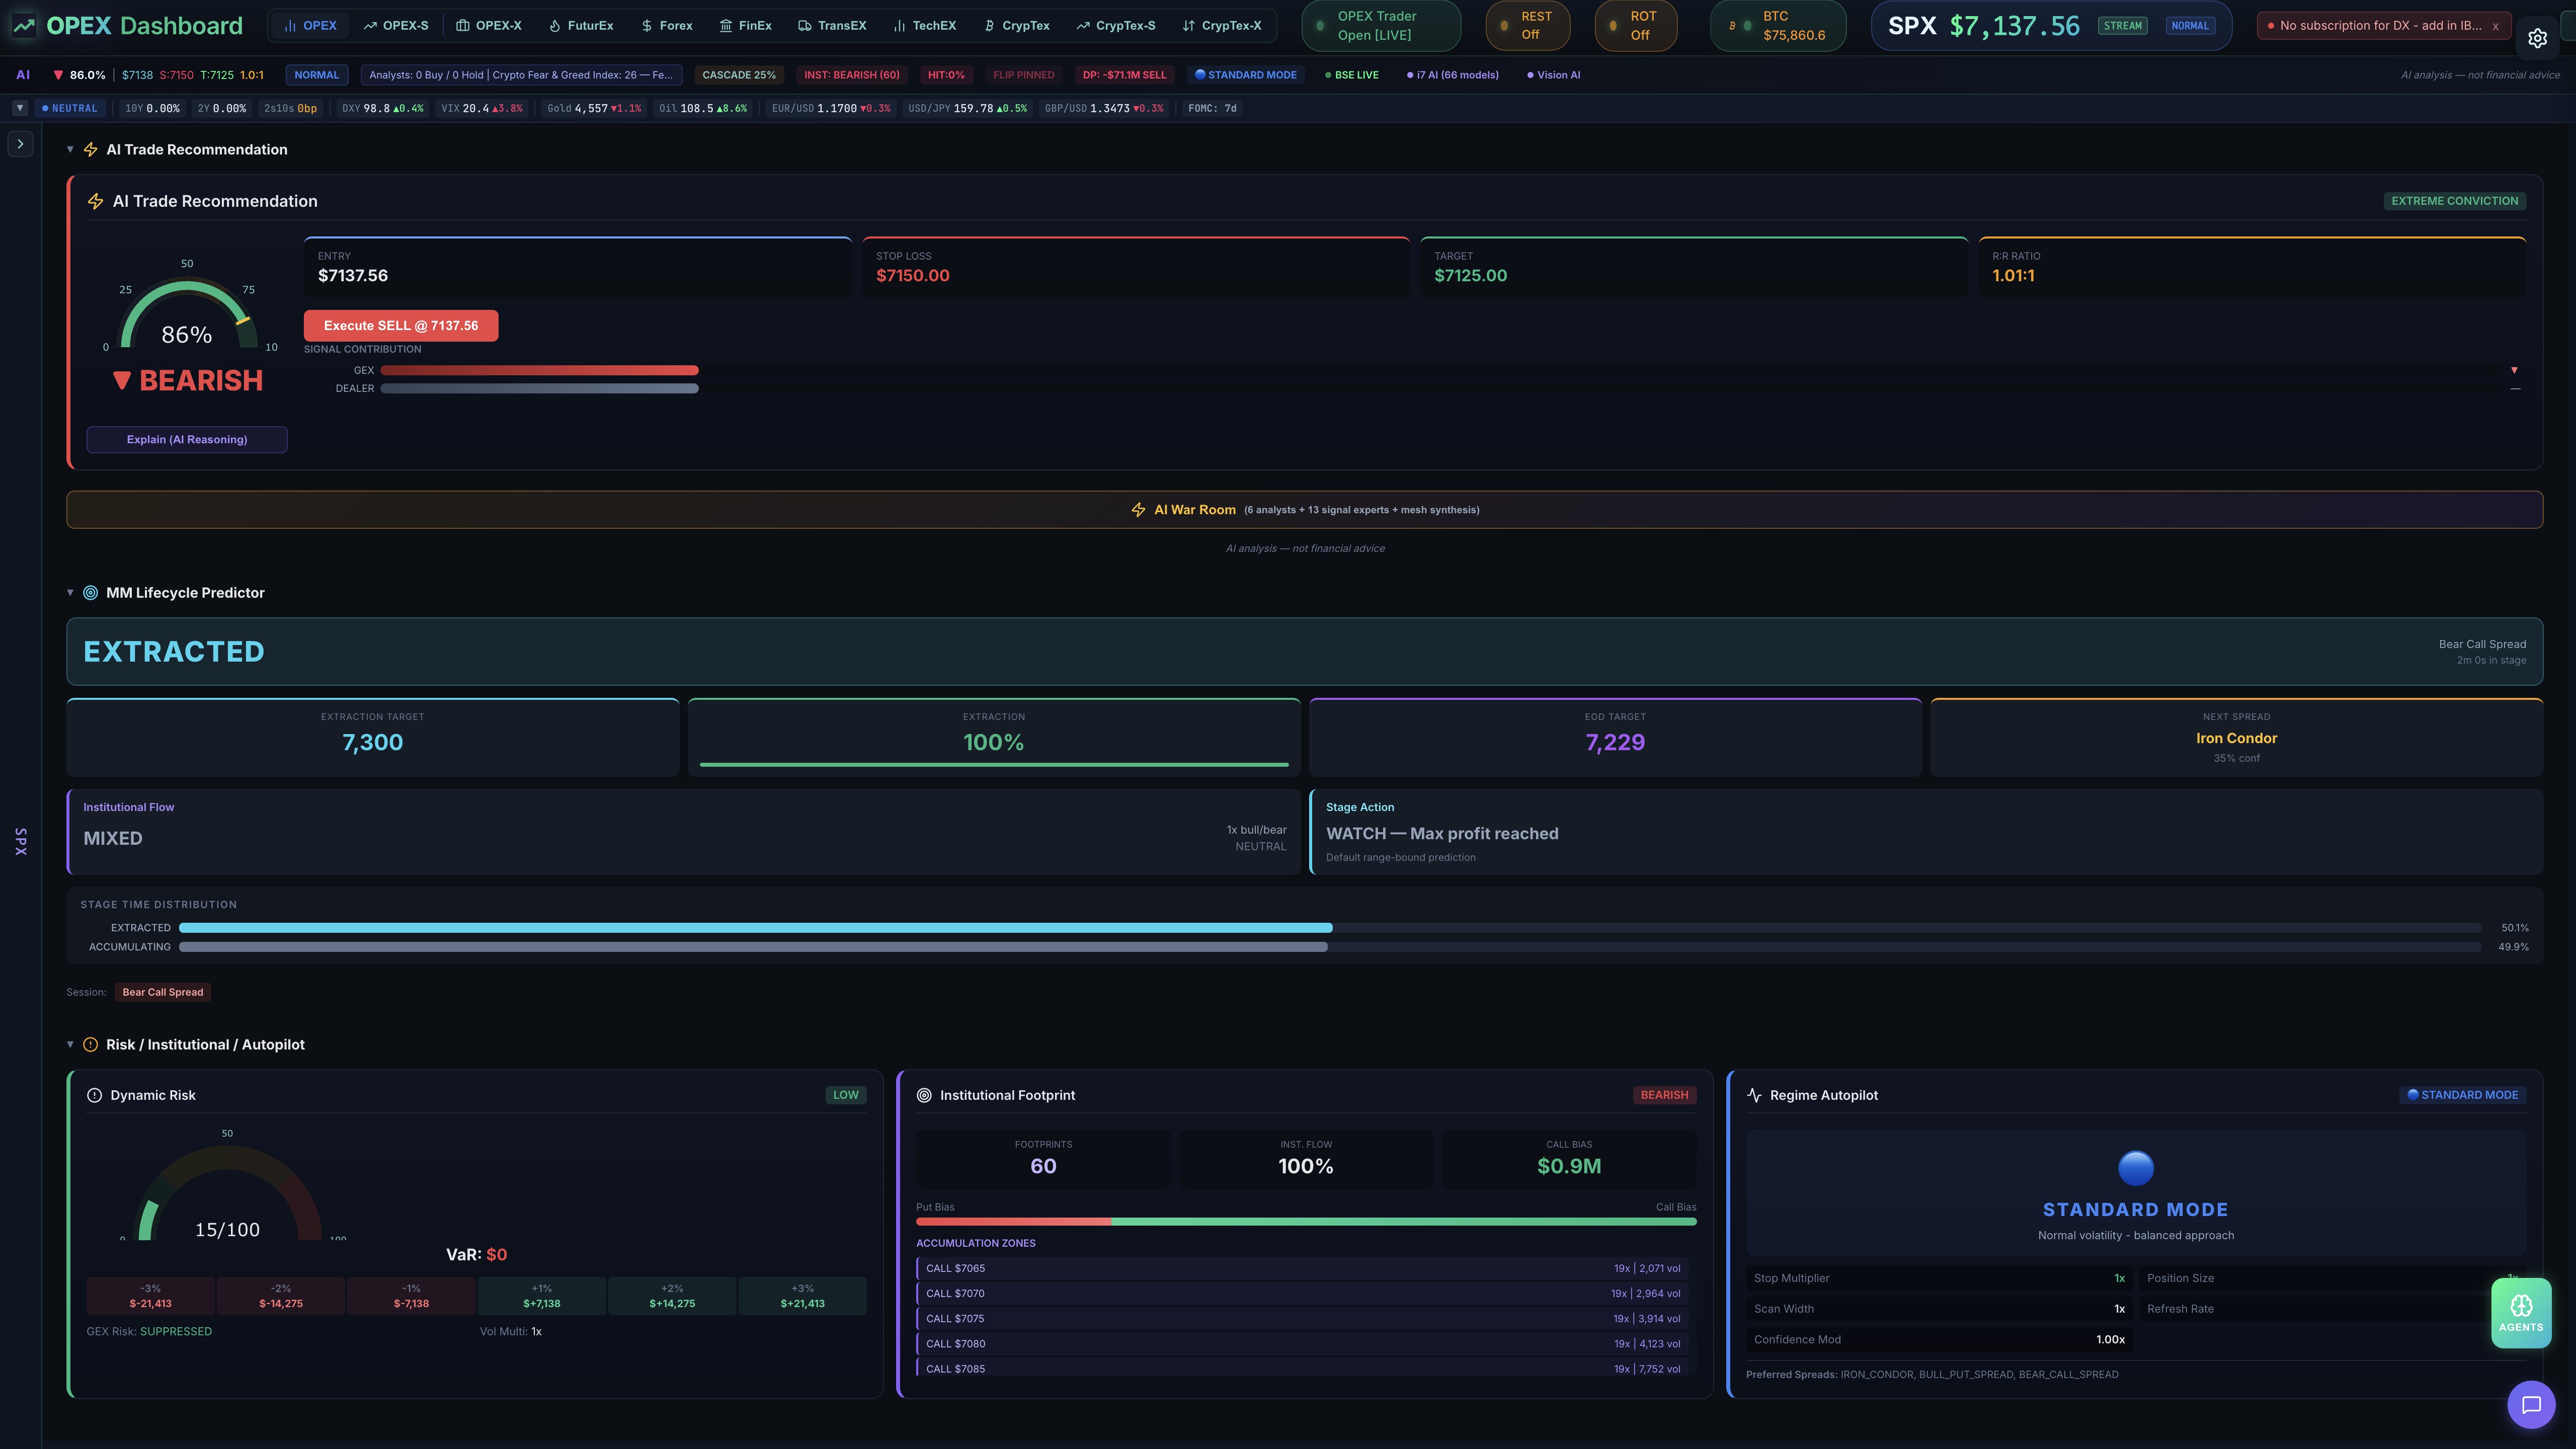Image resolution: width=2576 pixels, height=1449 pixels.
Task: Click the red bearish triangle next to 86.0%
Action: (58, 75)
